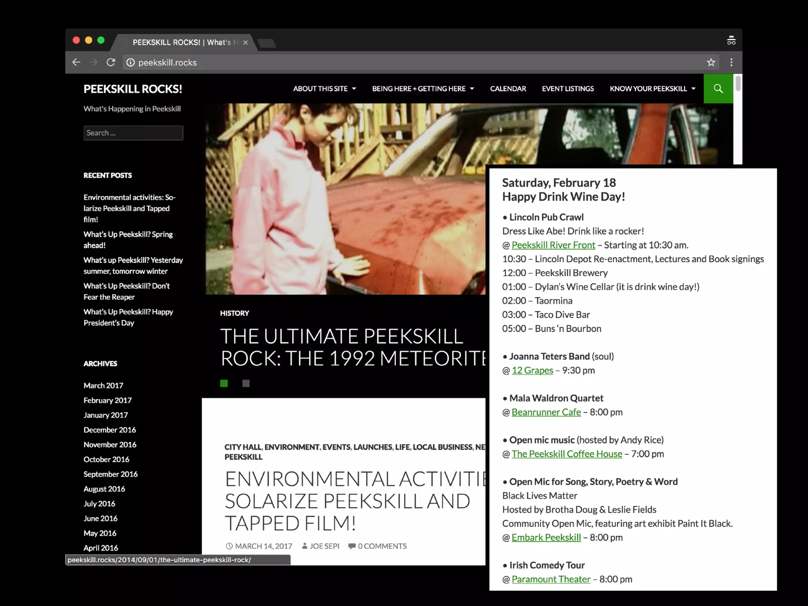
Task: Bookmark page with star icon
Action: [711, 62]
